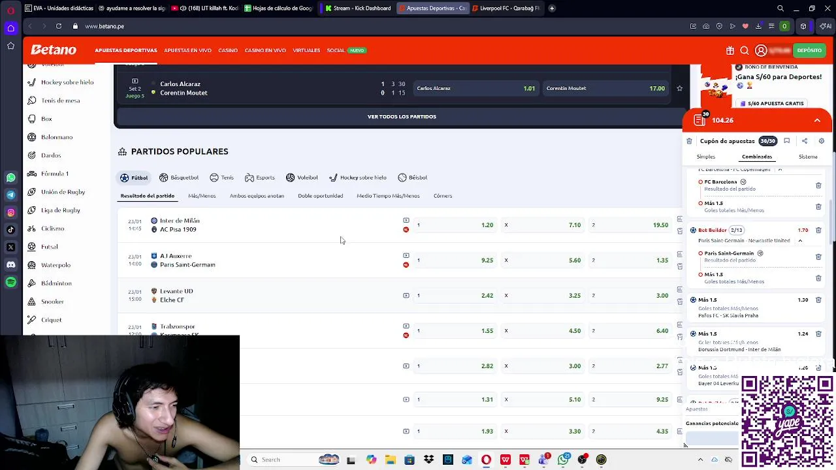The image size is (836, 470).
Task: Collapse Paris Saint-Germain - Newcastle United bet builder
Action: [x=800, y=240]
